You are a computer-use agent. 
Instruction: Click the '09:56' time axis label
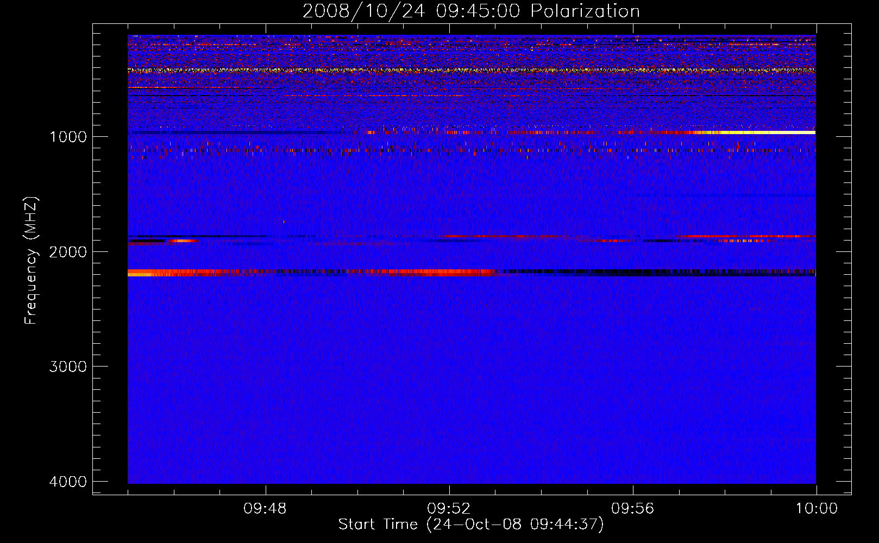632,509
